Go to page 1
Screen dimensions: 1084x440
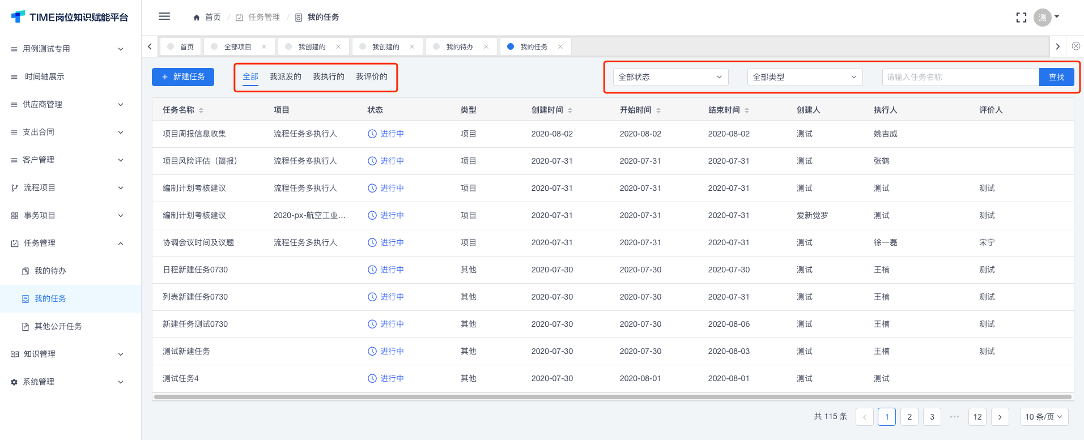pyautogui.click(x=887, y=417)
